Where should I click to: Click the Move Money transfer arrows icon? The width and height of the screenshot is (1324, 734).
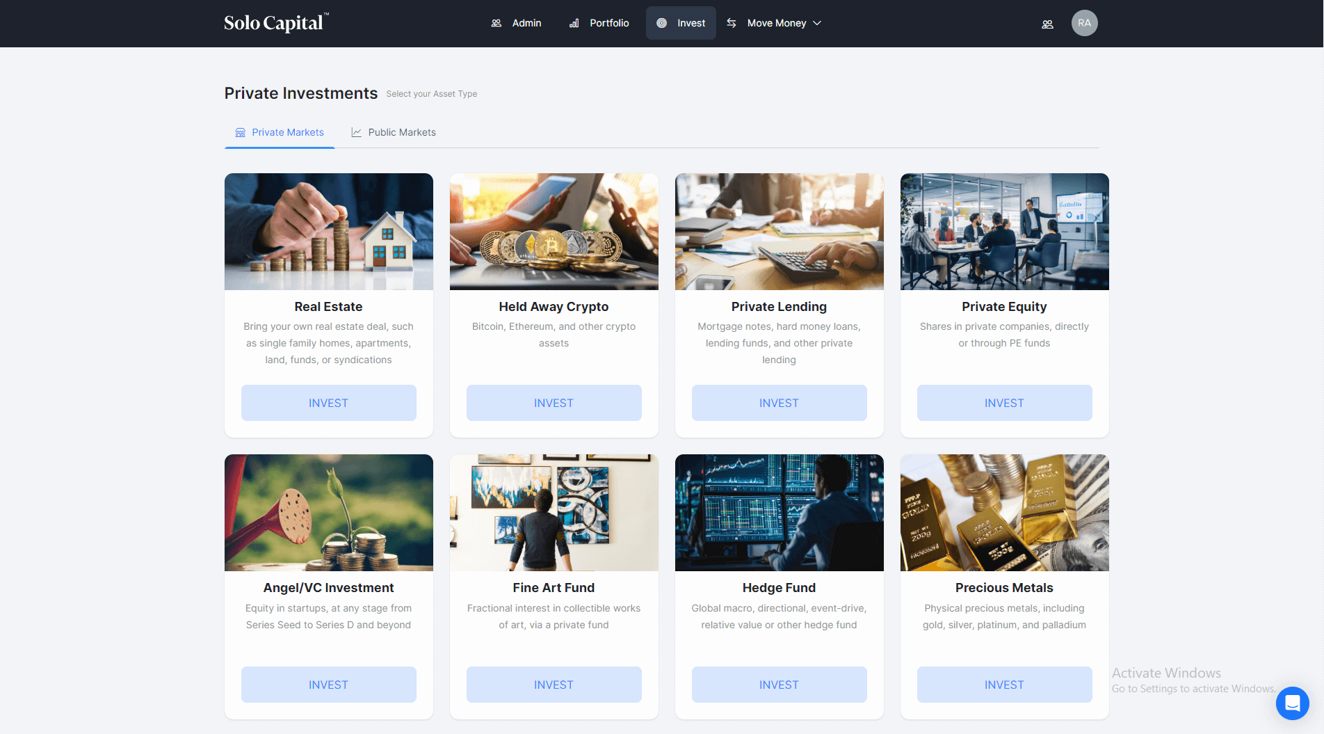pos(732,23)
